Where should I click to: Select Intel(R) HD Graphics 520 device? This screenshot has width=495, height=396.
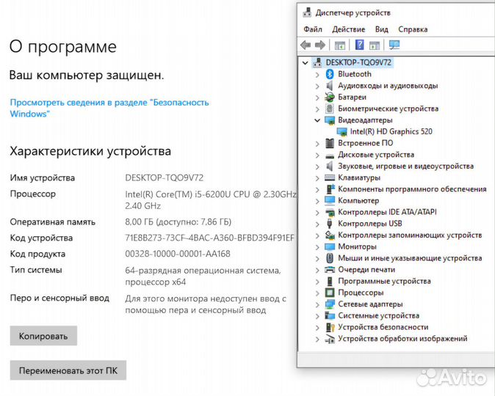click(391, 131)
